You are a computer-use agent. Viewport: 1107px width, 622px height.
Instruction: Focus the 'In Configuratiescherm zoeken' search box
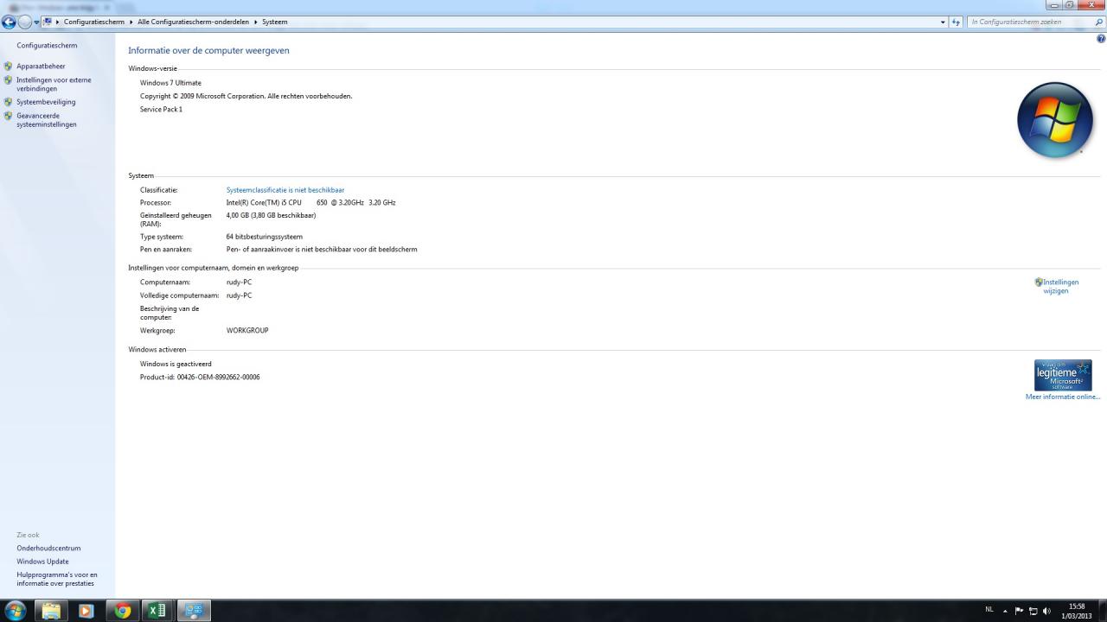coord(1029,22)
